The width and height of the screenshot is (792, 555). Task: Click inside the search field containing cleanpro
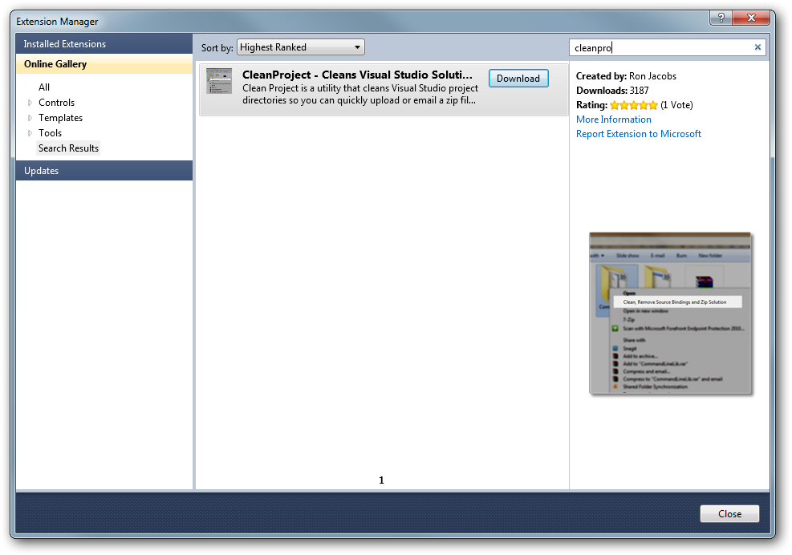pyautogui.click(x=658, y=48)
